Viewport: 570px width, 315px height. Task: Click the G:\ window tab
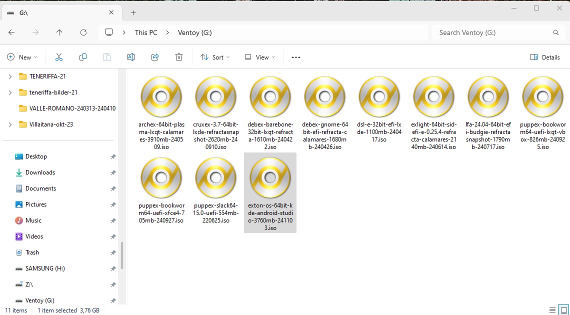coord(62,12)
